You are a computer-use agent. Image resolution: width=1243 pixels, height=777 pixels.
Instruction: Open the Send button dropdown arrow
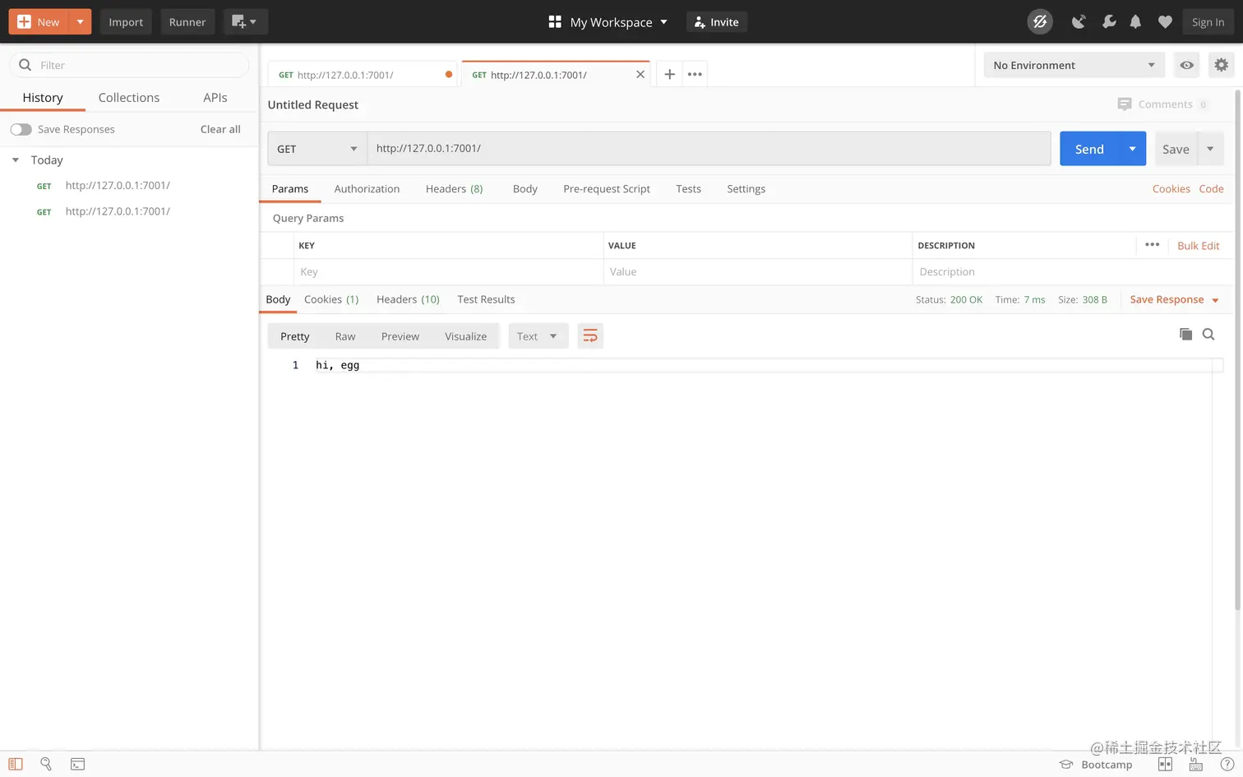(1133, 149)
